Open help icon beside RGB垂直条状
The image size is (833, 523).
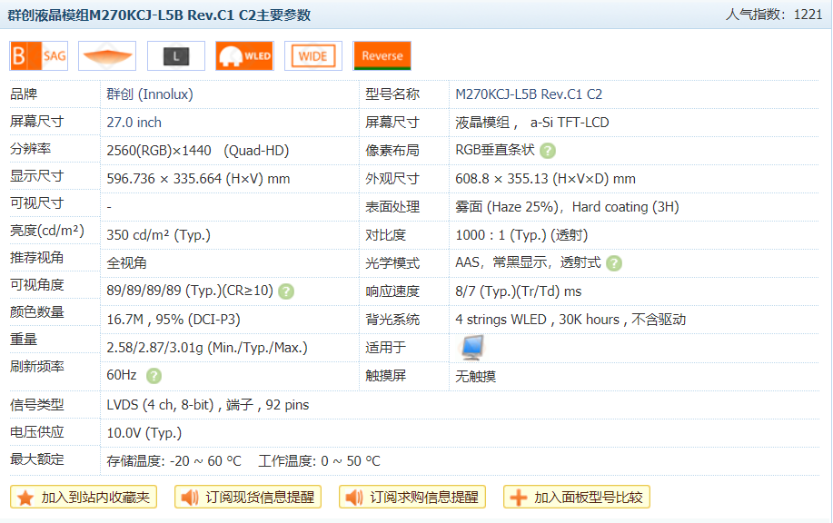pos(548,151)
